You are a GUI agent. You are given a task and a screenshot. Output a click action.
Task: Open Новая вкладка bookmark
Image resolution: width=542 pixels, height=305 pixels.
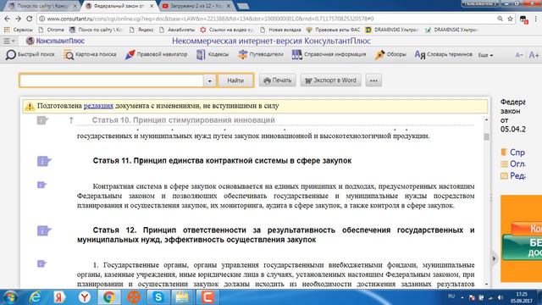(x=280, y=30)
